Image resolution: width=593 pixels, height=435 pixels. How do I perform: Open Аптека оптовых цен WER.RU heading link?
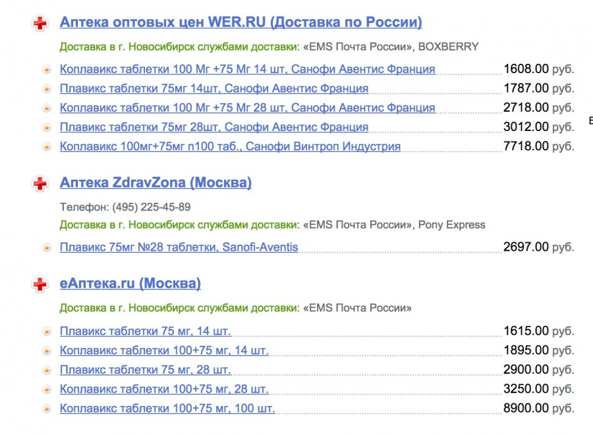click(240, 22)
